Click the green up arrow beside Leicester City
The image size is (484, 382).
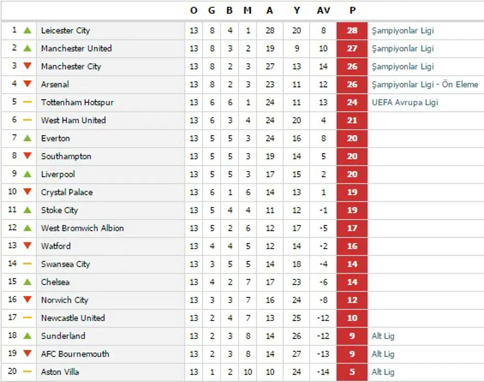click(x=28, y=30)
